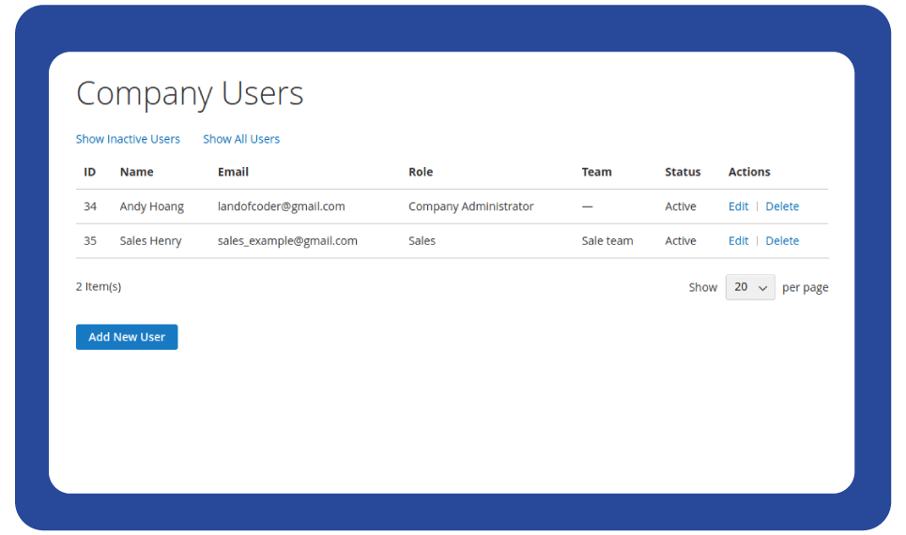This screenshot has width=906, height=535.
Task: Click the landofcoder@gmail.com email cell
Action: coord(281,206)
